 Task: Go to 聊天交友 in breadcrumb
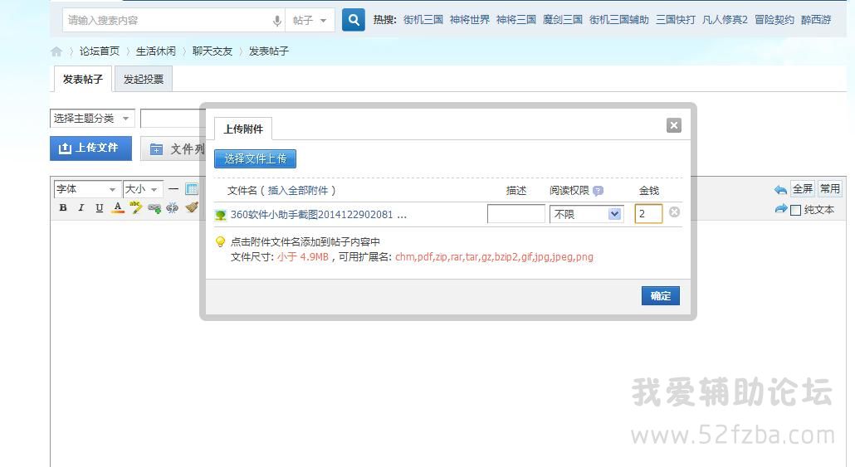point(213,51)
